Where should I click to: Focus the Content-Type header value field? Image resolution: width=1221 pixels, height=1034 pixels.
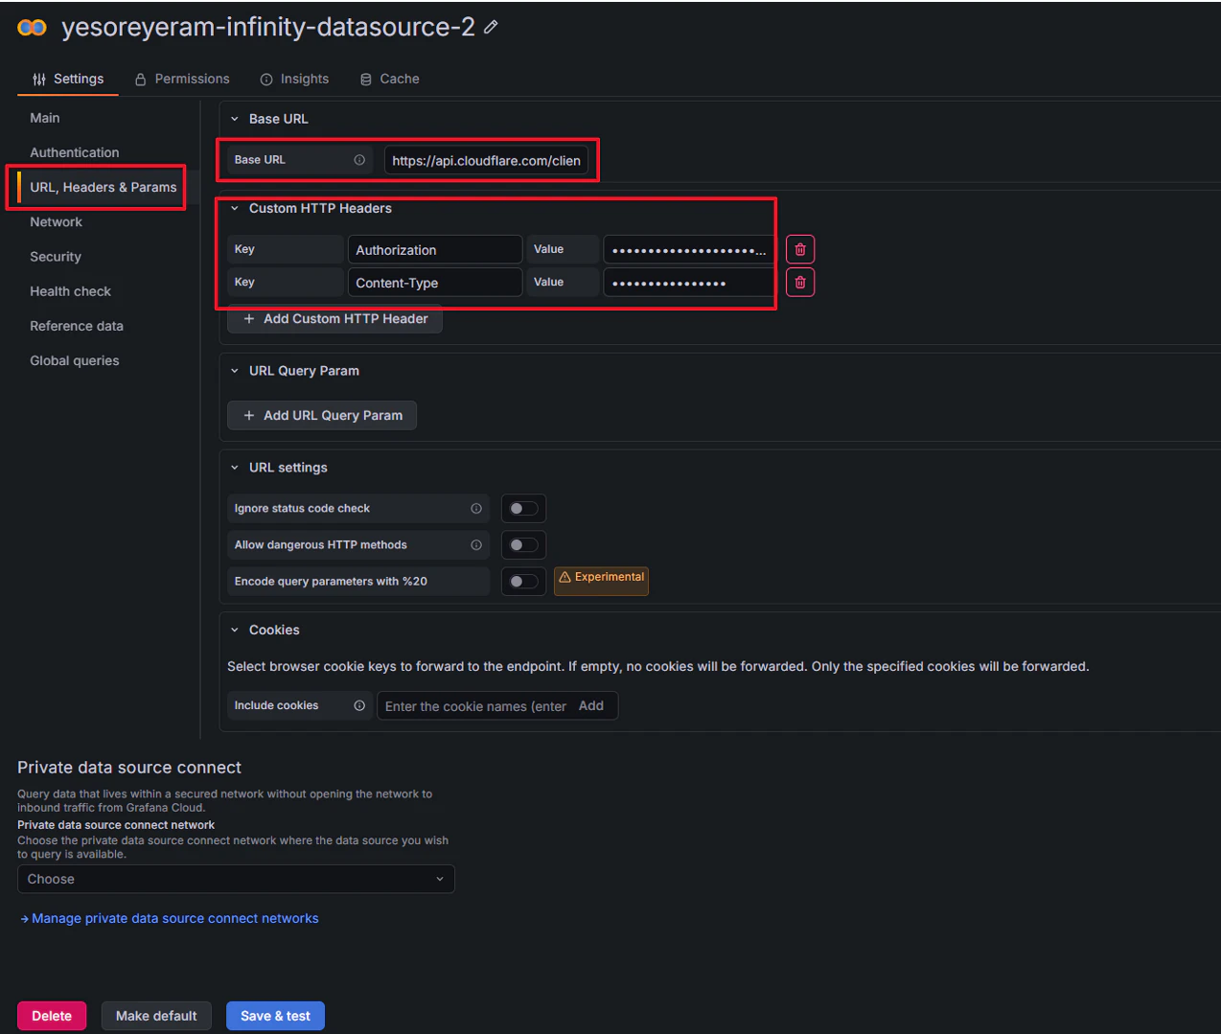689,283
